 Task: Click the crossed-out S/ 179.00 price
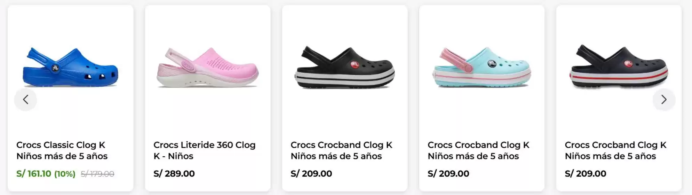pyautogui.click(x=97, y=174)
